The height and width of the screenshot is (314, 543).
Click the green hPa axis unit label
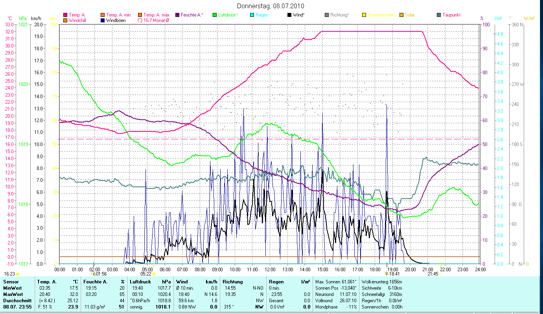click(23, 18)
